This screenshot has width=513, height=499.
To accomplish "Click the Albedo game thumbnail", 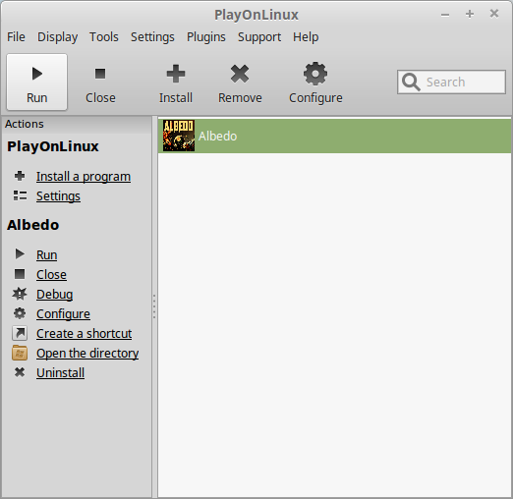I will coord(179,136).
